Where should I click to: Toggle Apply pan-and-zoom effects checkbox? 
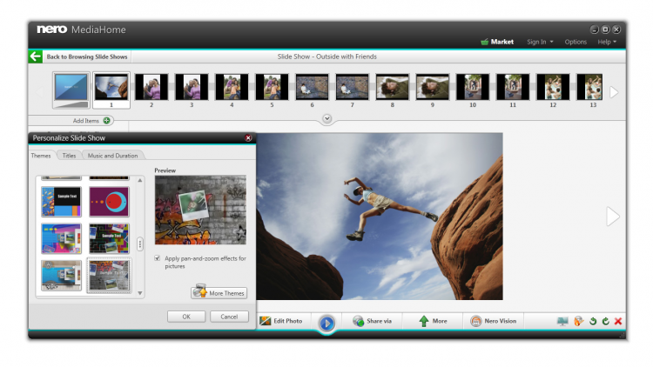(158, 258)
